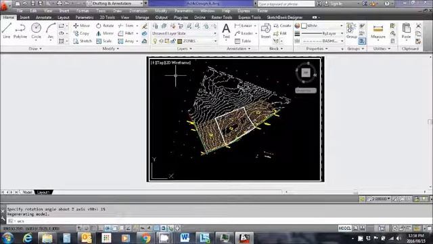The image size is (433, 244).
Task: Open the Express menu
Action: pyautogui.click(x=244, y=11)
